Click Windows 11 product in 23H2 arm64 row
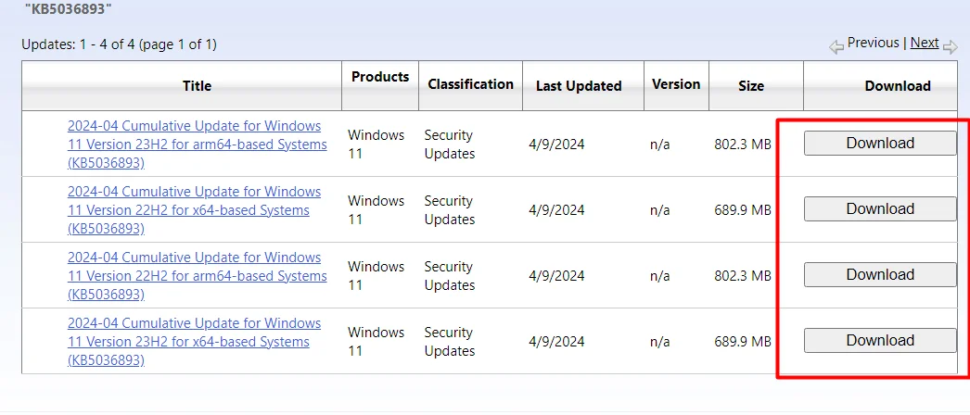970x415 pixels. point(377,145)
